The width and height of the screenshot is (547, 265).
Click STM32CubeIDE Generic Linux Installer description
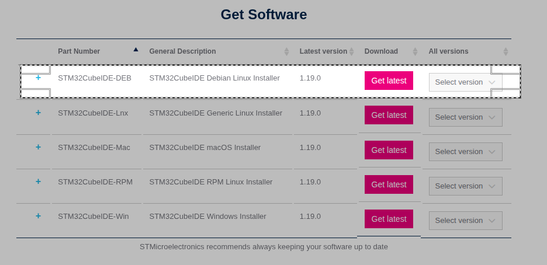point(216,113)
